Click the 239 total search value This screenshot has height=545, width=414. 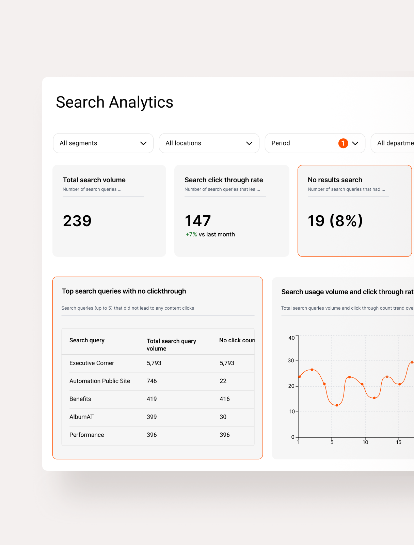pos(77,221)
